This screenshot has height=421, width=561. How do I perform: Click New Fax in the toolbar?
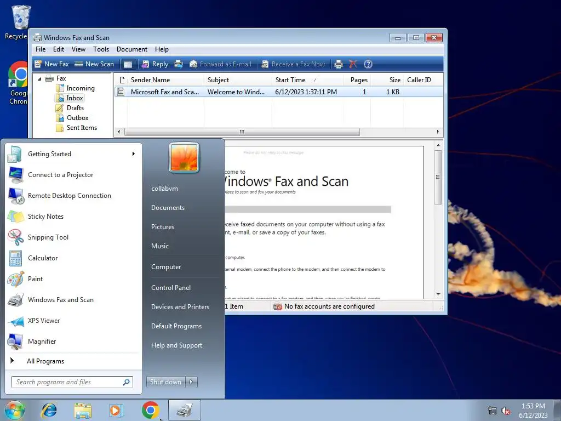51,64
